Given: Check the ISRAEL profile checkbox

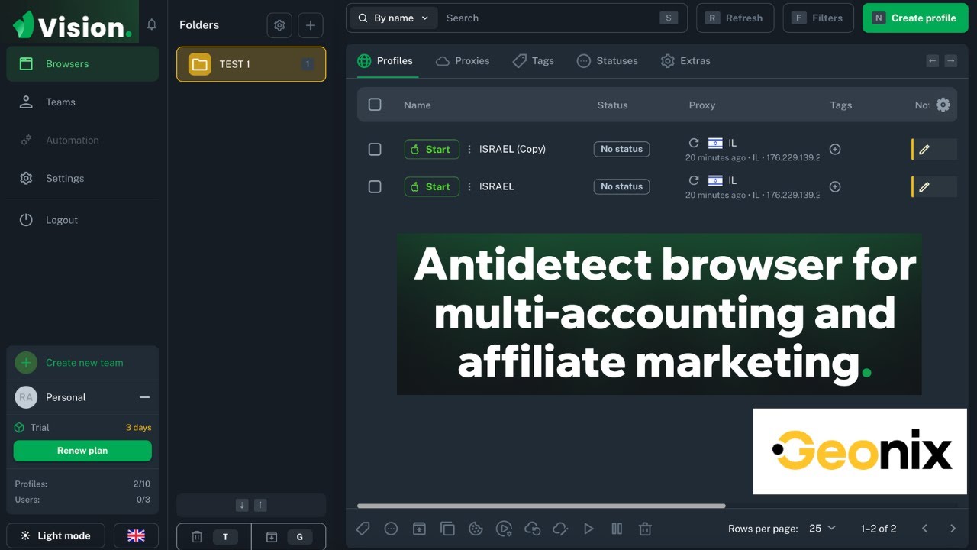Looking at the screenshot, I should tap(375, 186).
